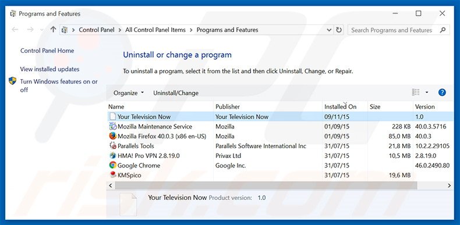
Task: Click the Uninstall/Change button
Action: (x=176, y=93)
